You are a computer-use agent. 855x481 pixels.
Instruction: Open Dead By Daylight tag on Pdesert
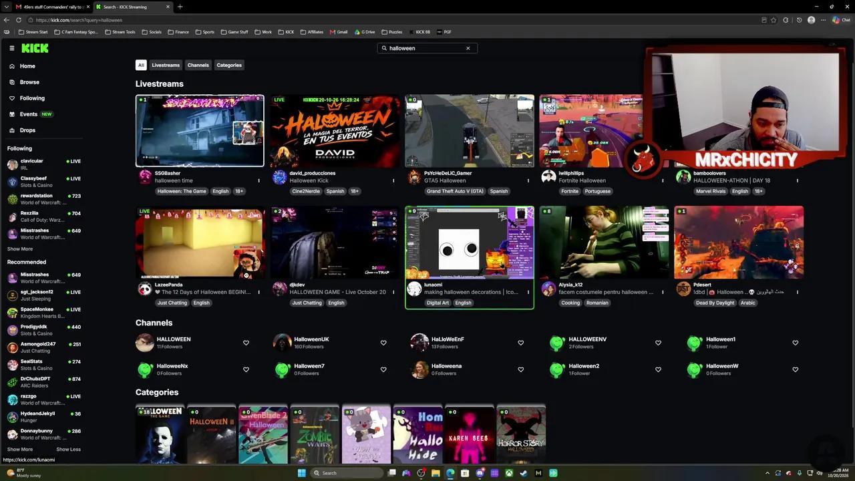[x=715, y=303]
